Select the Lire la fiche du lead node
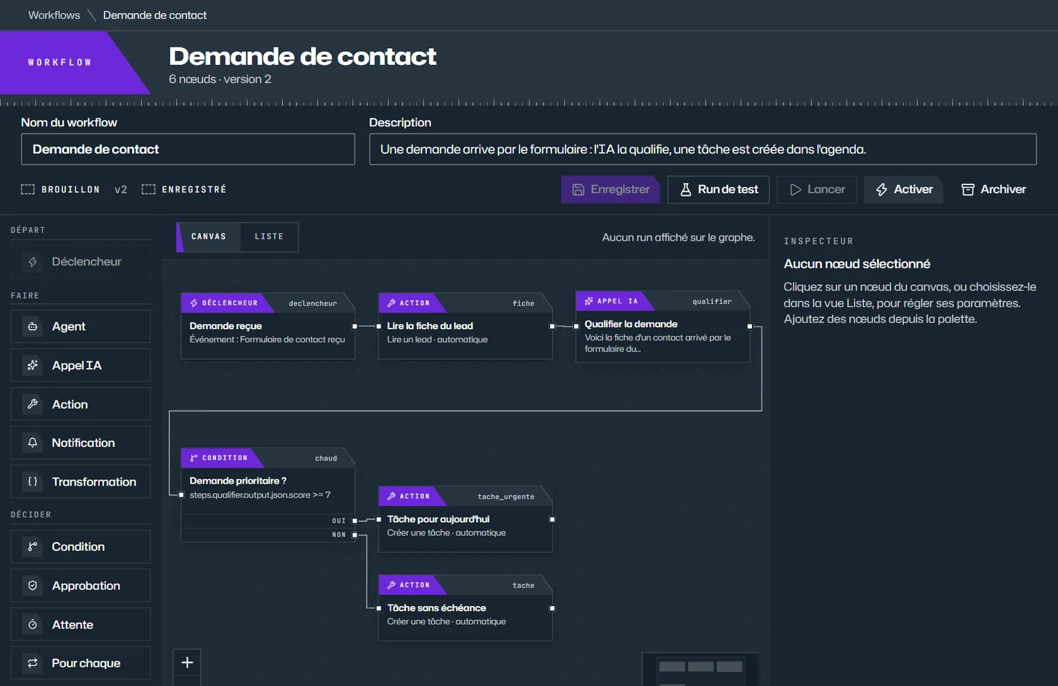The image size is (1058, 686). click(x=466, y=326)
